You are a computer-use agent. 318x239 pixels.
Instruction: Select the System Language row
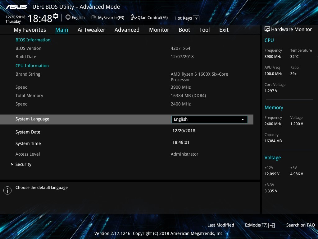(x=127, y=119)
